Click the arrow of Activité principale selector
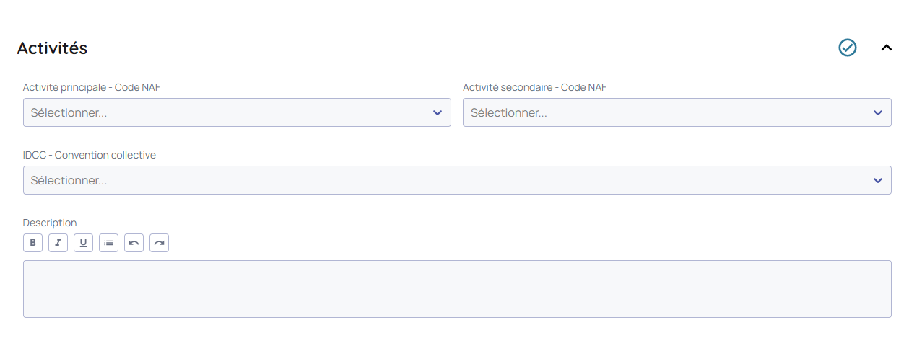 pos(437,112)
